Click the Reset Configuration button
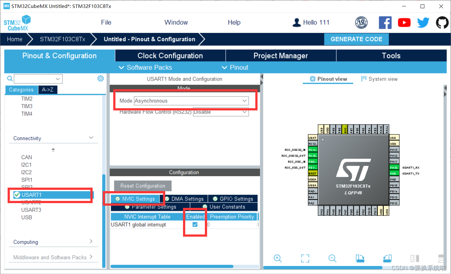Image resolution: width=451 pixels, height=274 pixels. [143, 186]
